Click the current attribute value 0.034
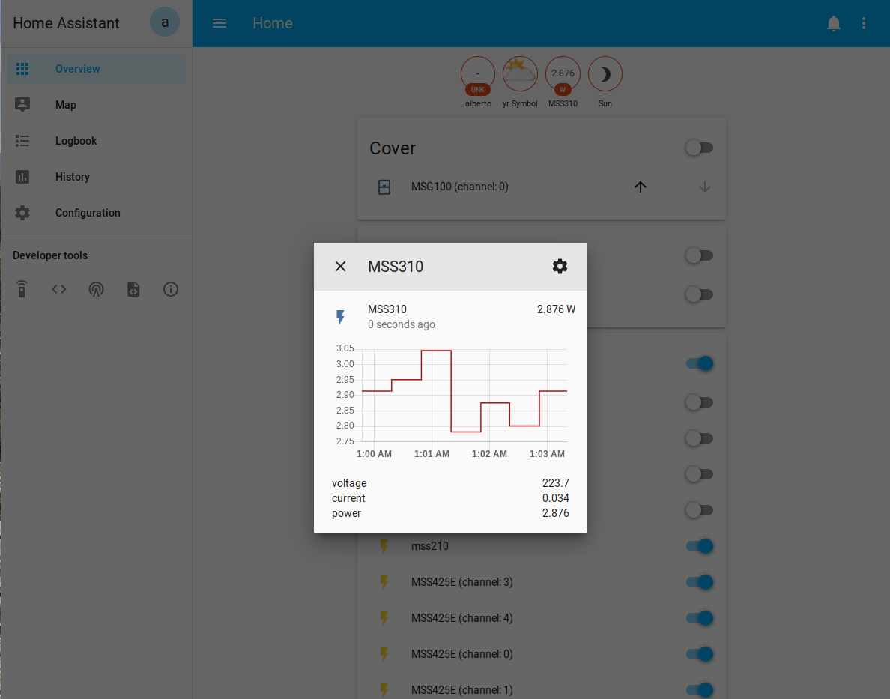The height and width of the screenshot is (699, 890). [555, 498]
